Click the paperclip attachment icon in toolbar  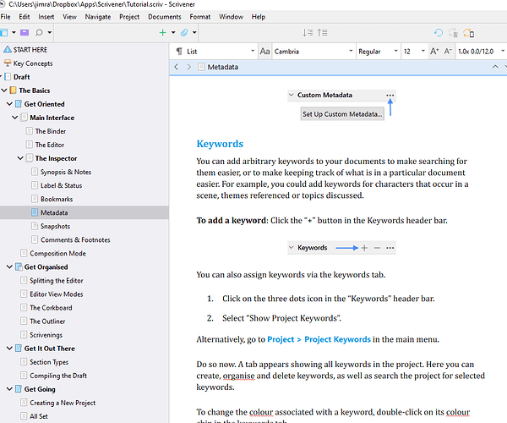[183, 32]
